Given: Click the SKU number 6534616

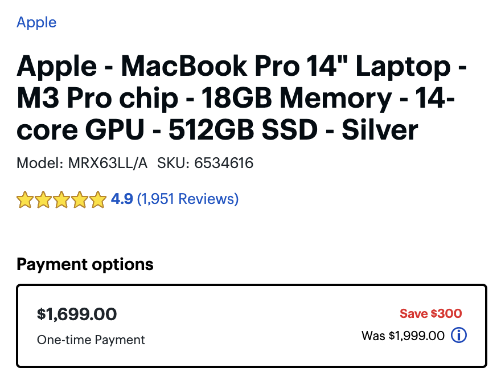Looking at the screenshot, I should (x=224, y=163).
